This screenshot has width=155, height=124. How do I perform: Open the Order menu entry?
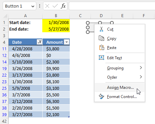pyautogui.click(x=120, y=77)
